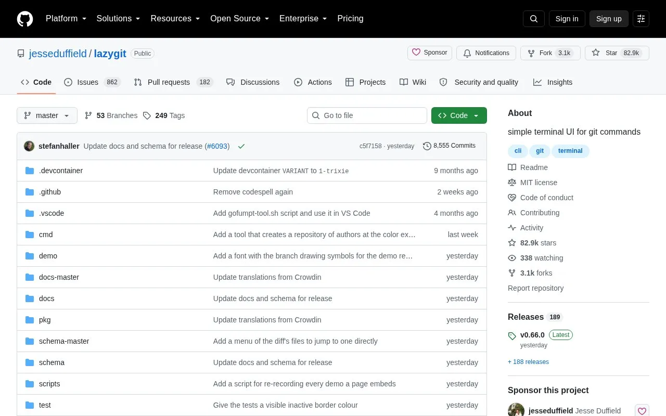Click the release tag icon for v0.66.0

(512, 336)
